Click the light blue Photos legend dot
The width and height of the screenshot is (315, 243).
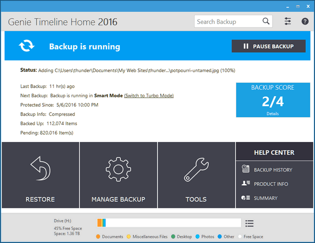click(197, 236)
